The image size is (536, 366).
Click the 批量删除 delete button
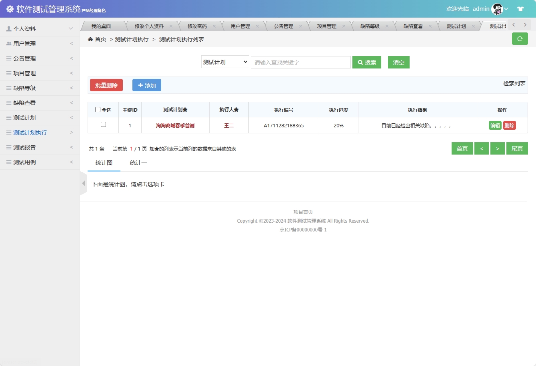pyautogui.click(x=106, y=85)
